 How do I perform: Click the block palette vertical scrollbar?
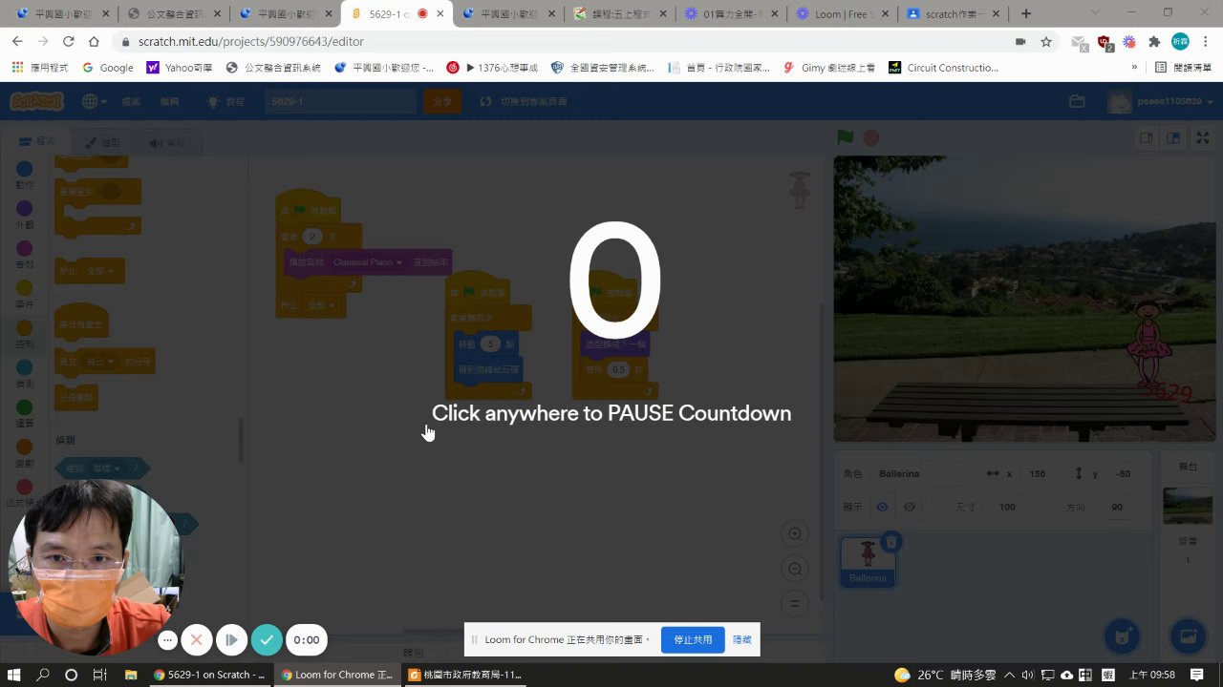(x=241, y=441)
